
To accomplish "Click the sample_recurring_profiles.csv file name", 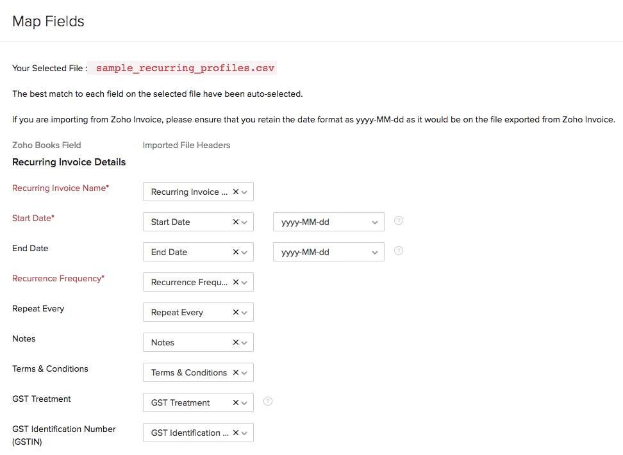I will 185,68.
